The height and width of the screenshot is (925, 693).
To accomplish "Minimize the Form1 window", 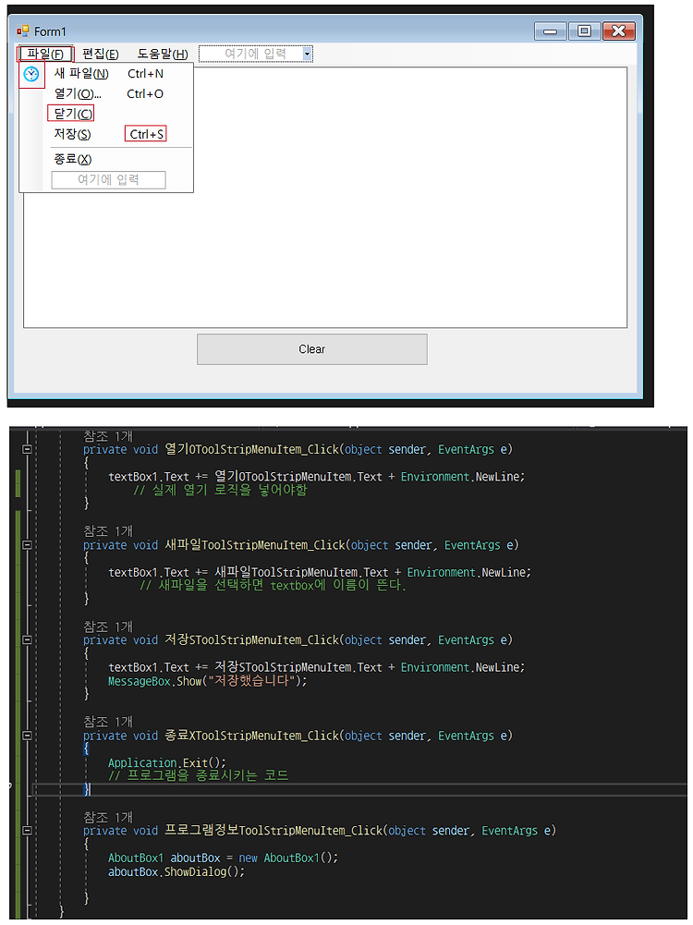I will click(x=551, y=31).
